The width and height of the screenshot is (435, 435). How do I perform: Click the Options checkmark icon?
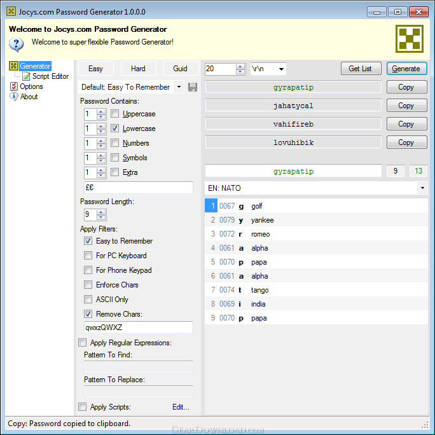(14, 86)
